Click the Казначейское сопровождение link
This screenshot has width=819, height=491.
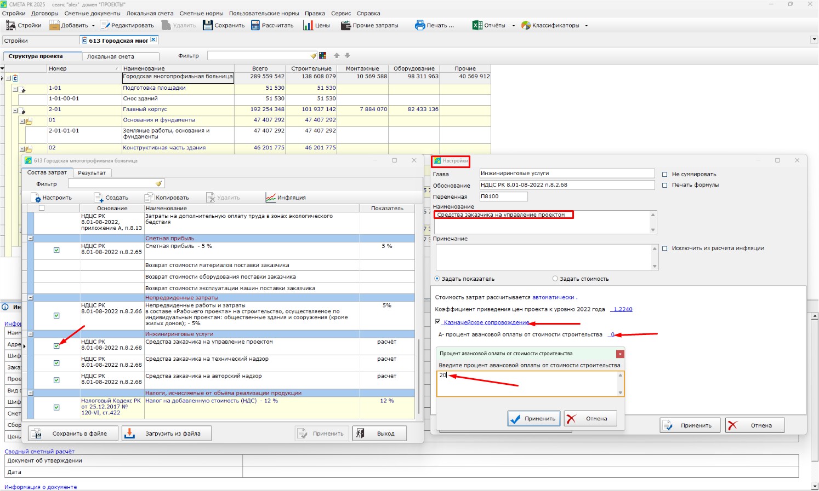tap(486, 322)
